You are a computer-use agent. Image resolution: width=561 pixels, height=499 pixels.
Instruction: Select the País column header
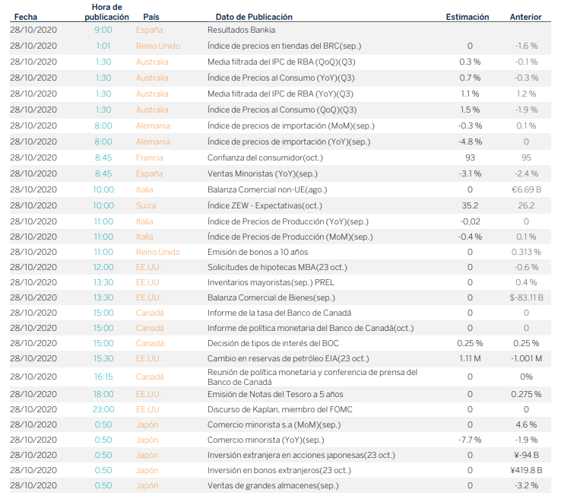[x=151, y=17]
